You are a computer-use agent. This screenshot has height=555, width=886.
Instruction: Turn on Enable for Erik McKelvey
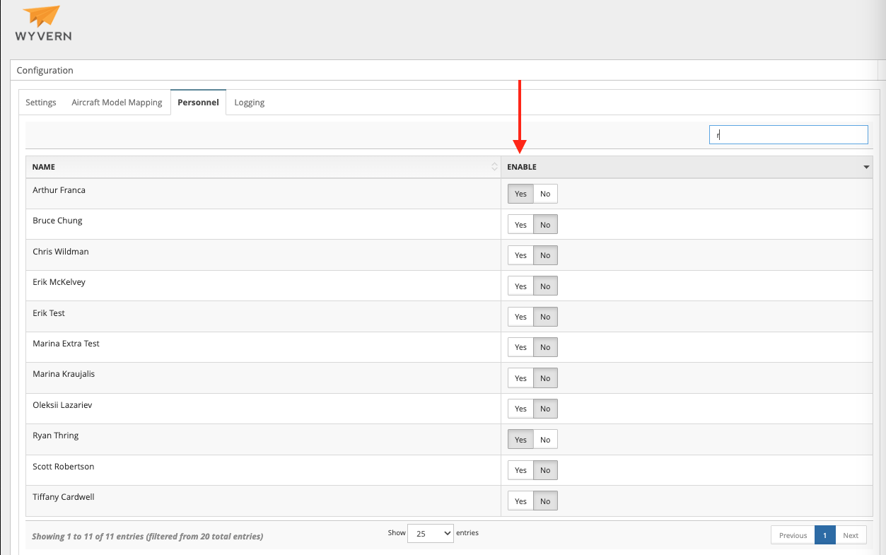[x=520, y=286]
